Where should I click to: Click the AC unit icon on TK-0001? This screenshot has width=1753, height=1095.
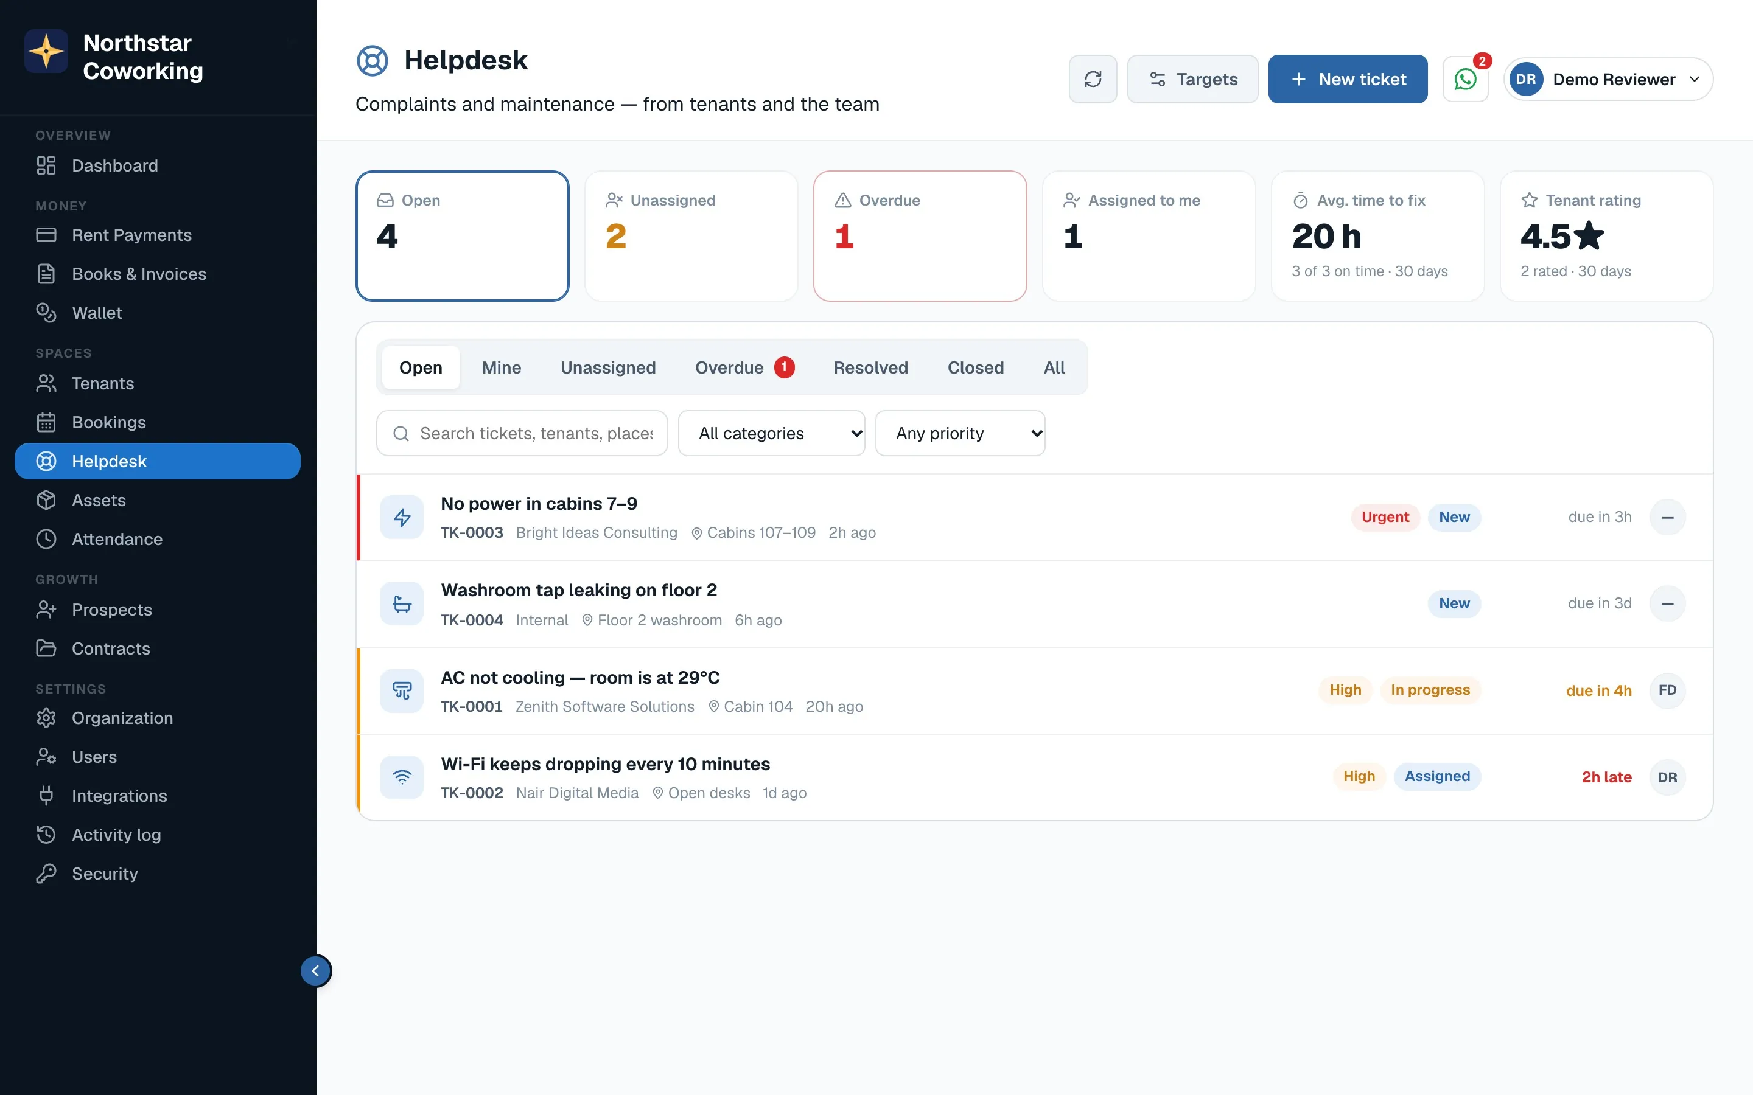pos(402,690)
